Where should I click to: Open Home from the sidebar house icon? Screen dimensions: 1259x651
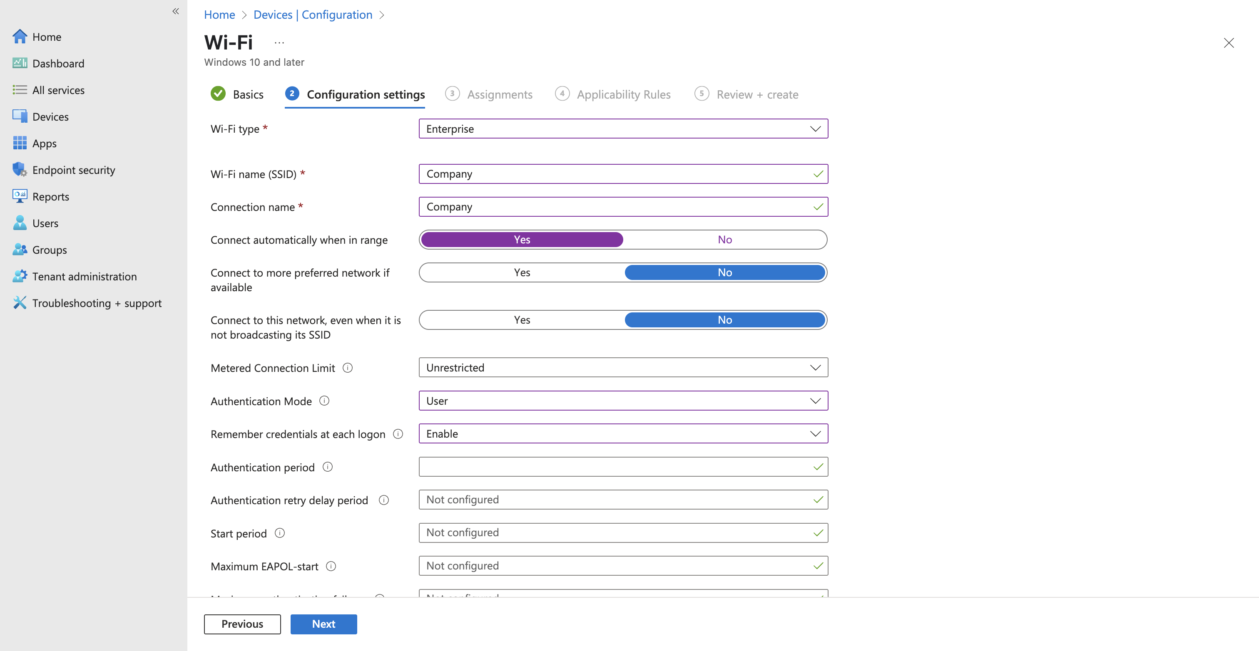(x=20, y=37)
